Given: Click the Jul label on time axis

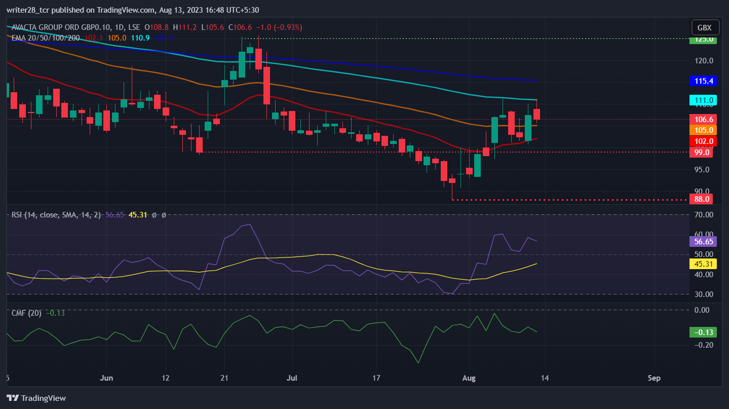Looking at the screenshot, I should (x=291, y=378).
